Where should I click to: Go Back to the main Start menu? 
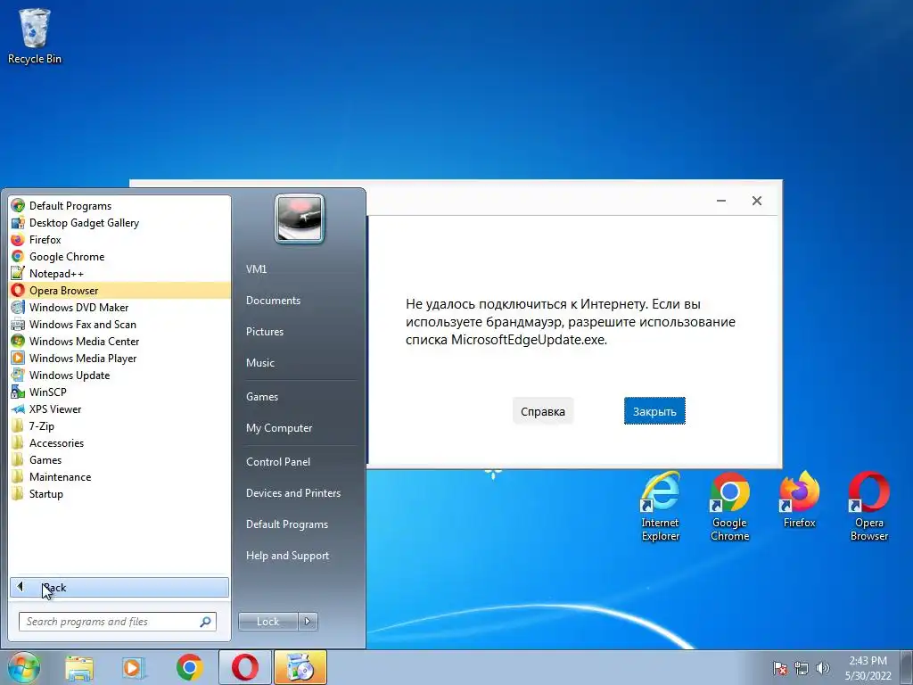click(x=119, y=587)
